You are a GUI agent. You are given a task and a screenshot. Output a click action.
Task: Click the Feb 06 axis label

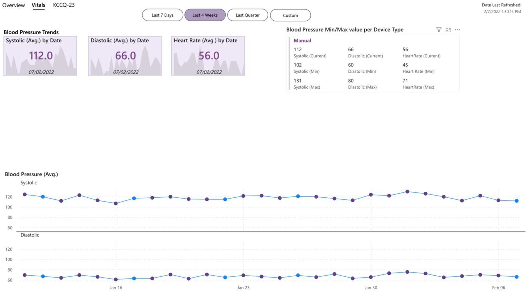[499, 288]
